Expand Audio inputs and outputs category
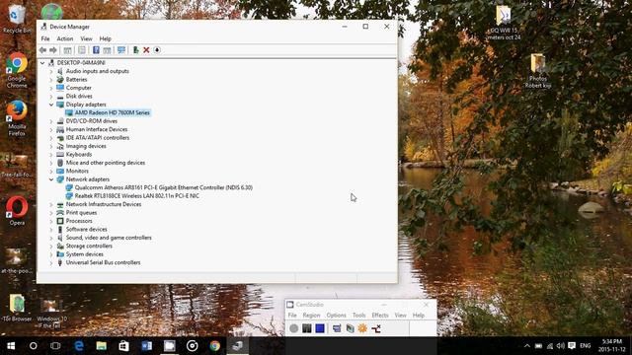Viewport: 632px width, 355px height. tap(51, 71)
